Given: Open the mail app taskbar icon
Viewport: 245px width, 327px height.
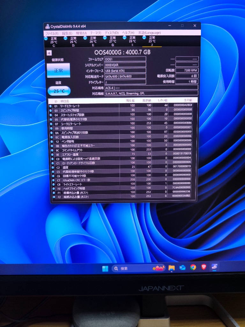Looking at the screenshot, I should point(182,267).
